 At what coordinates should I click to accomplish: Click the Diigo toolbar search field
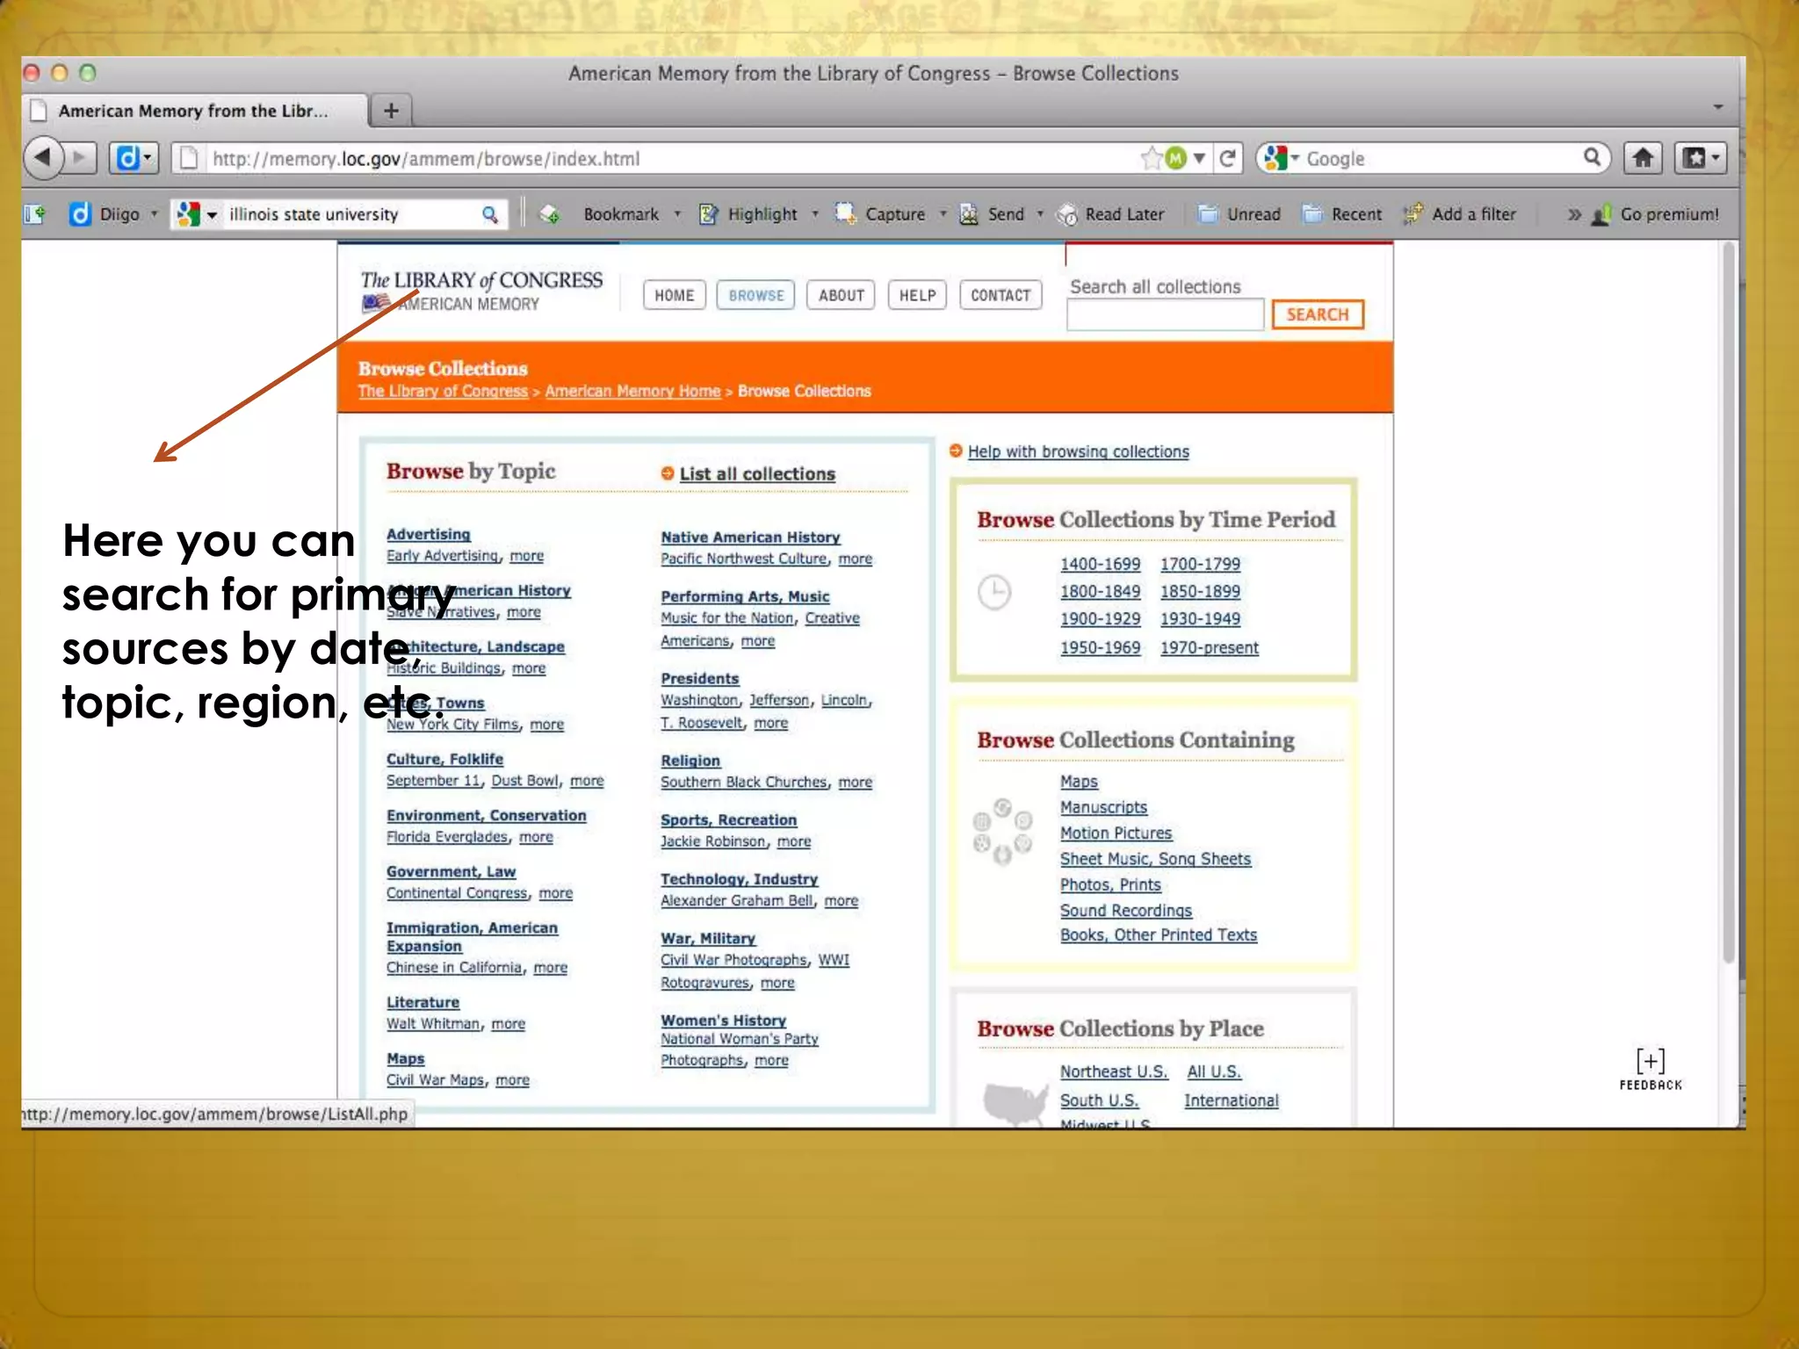tap(351, 214)
